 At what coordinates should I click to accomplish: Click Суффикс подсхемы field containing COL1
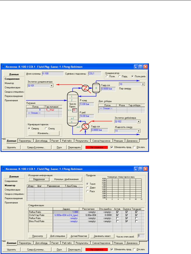[x=95, y=74]
